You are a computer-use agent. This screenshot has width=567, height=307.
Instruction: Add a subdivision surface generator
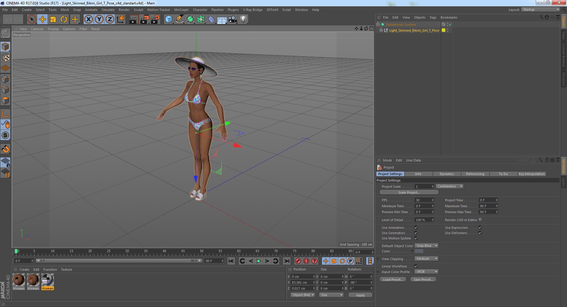190,19
